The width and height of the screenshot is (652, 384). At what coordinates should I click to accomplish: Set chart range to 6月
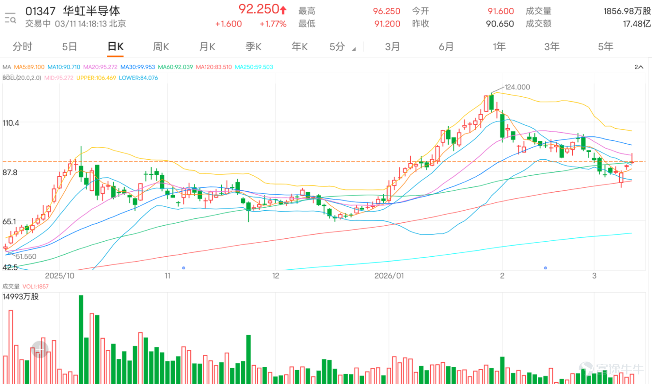point(446,47)
